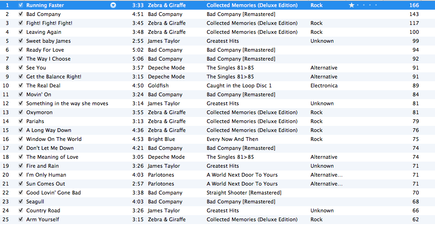Select the song Good Lovin' Gone Bad
Image resolution: width=435 pixels, height=233 pixels.
(x=54, y=193)
